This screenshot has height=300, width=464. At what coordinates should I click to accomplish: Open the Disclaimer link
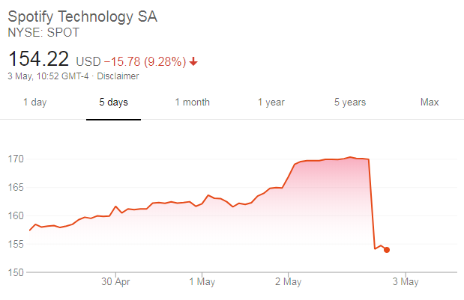(117, 76)
